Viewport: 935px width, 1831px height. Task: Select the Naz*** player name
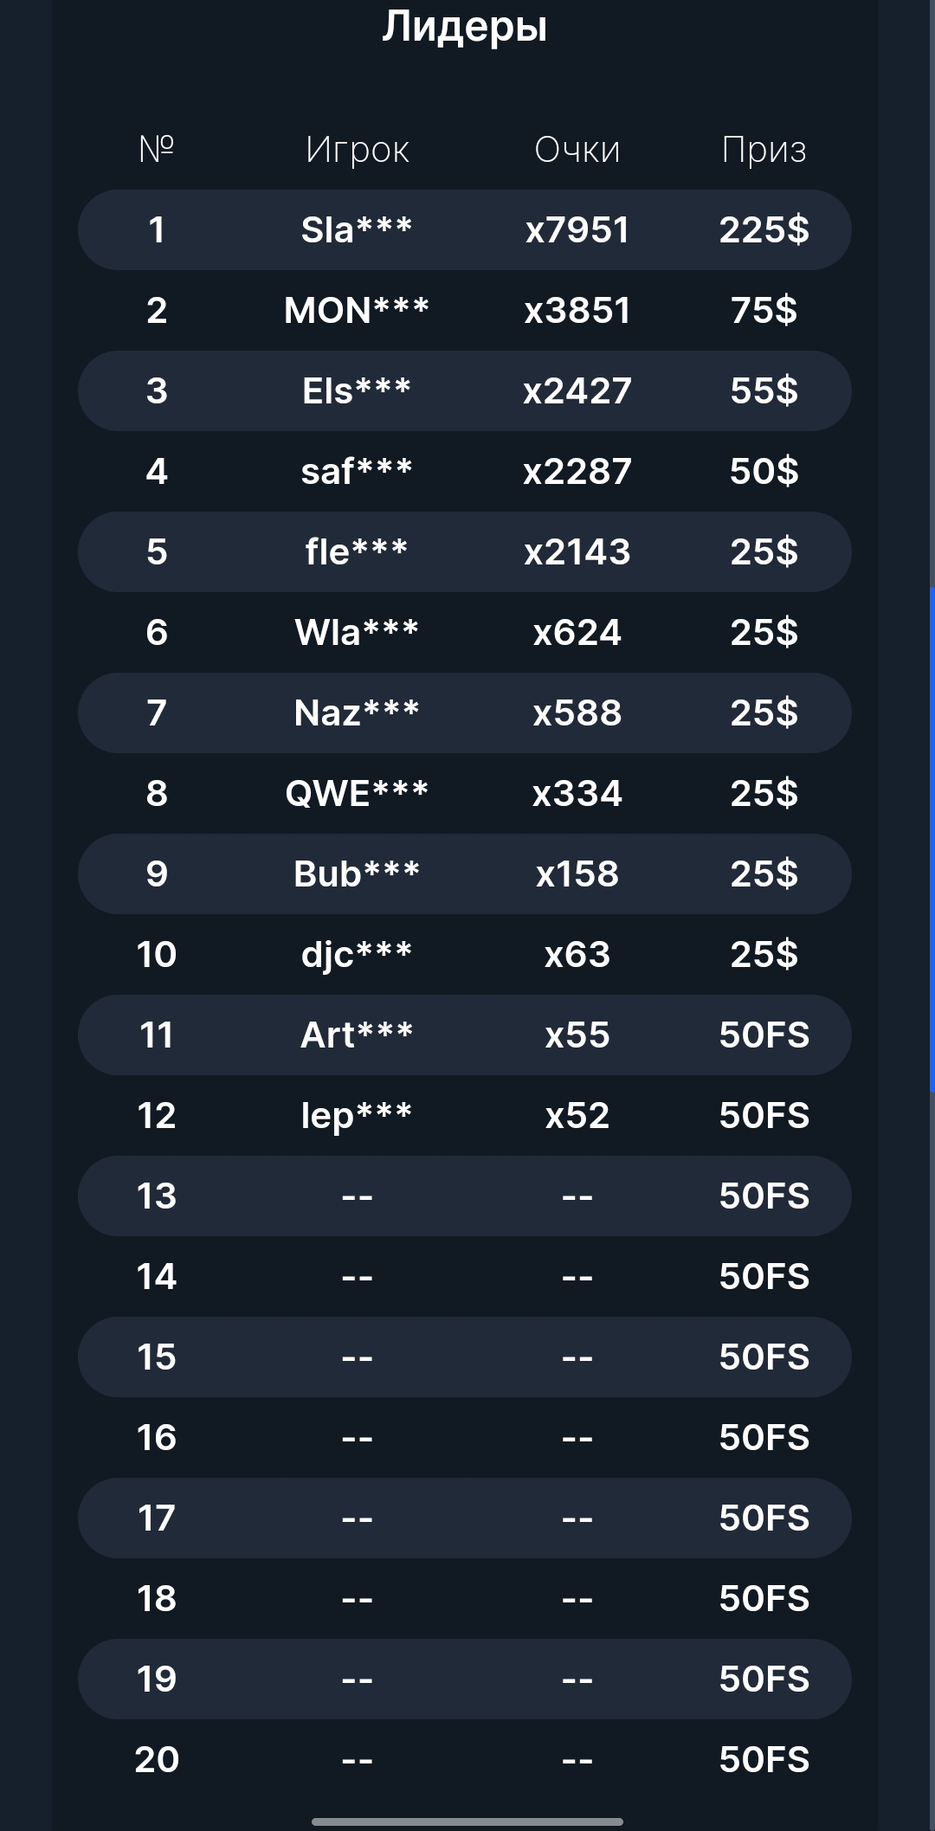357,713
